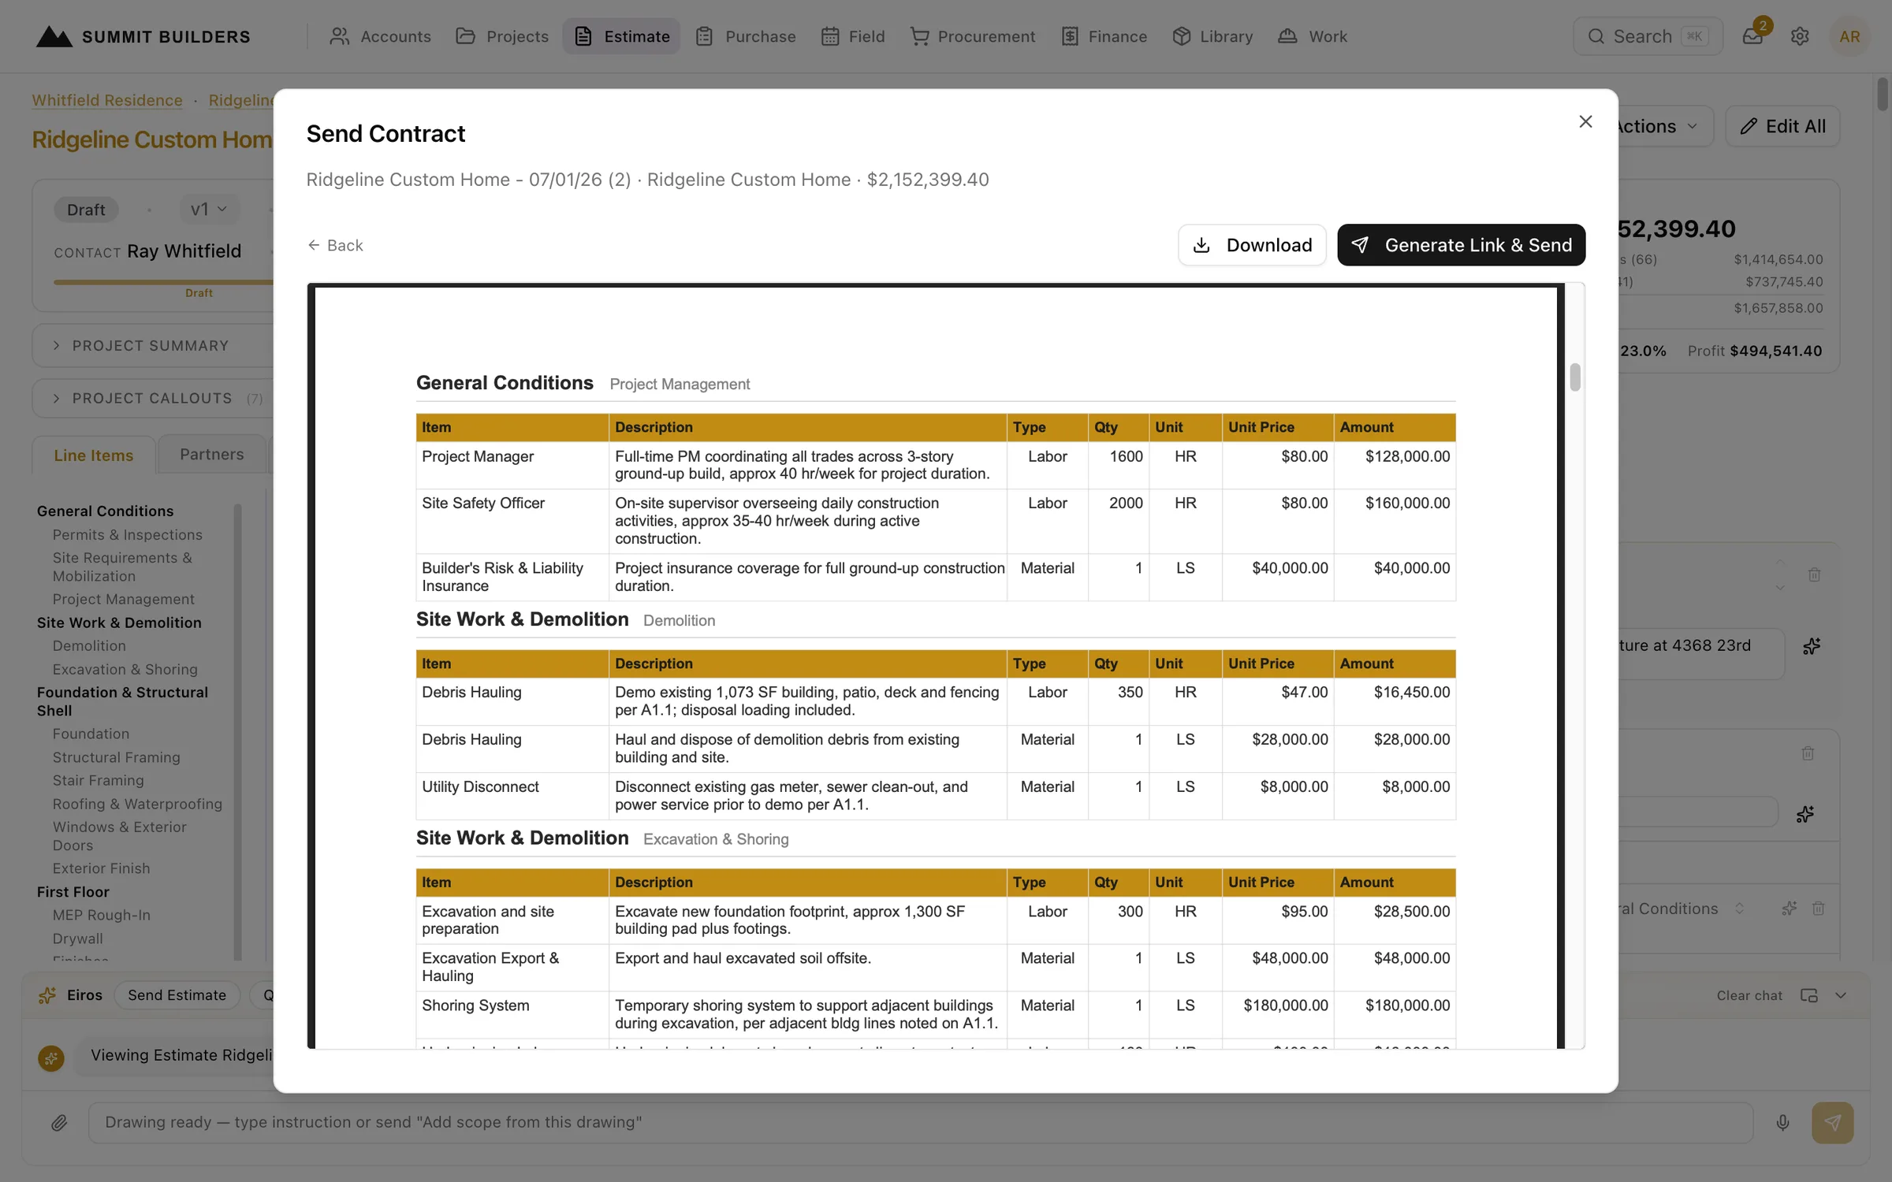1892x1182 pixels.
Task: Go to the Field section
Action: pos(853,36)
